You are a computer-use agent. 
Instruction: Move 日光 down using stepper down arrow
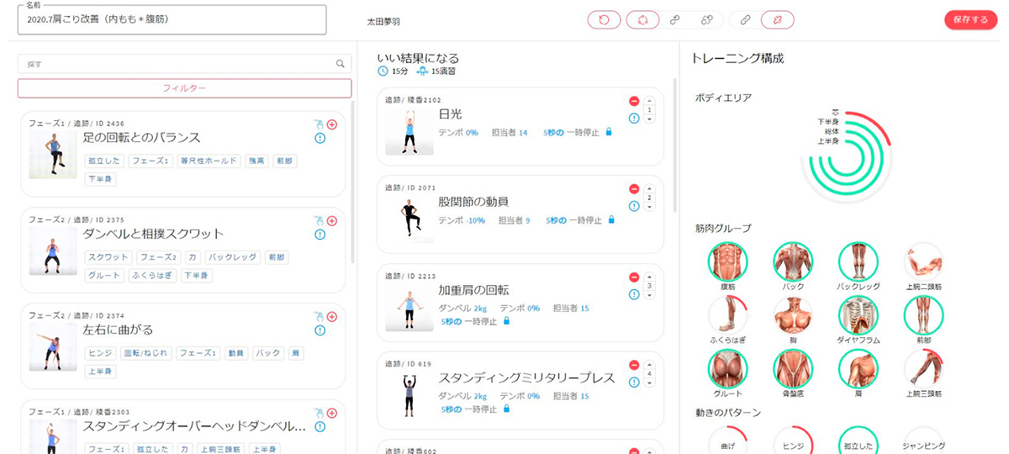pos(648,120)
